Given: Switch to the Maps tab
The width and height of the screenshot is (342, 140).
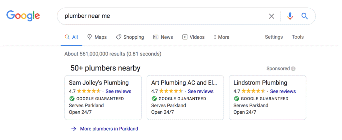Looking at the screenshot, I should pos(97,37).
